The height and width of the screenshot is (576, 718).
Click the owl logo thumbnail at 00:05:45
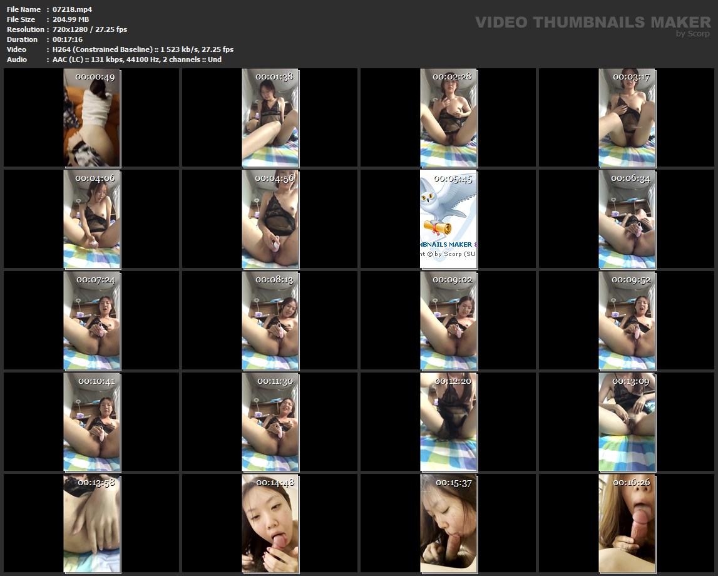click(448, 219)
